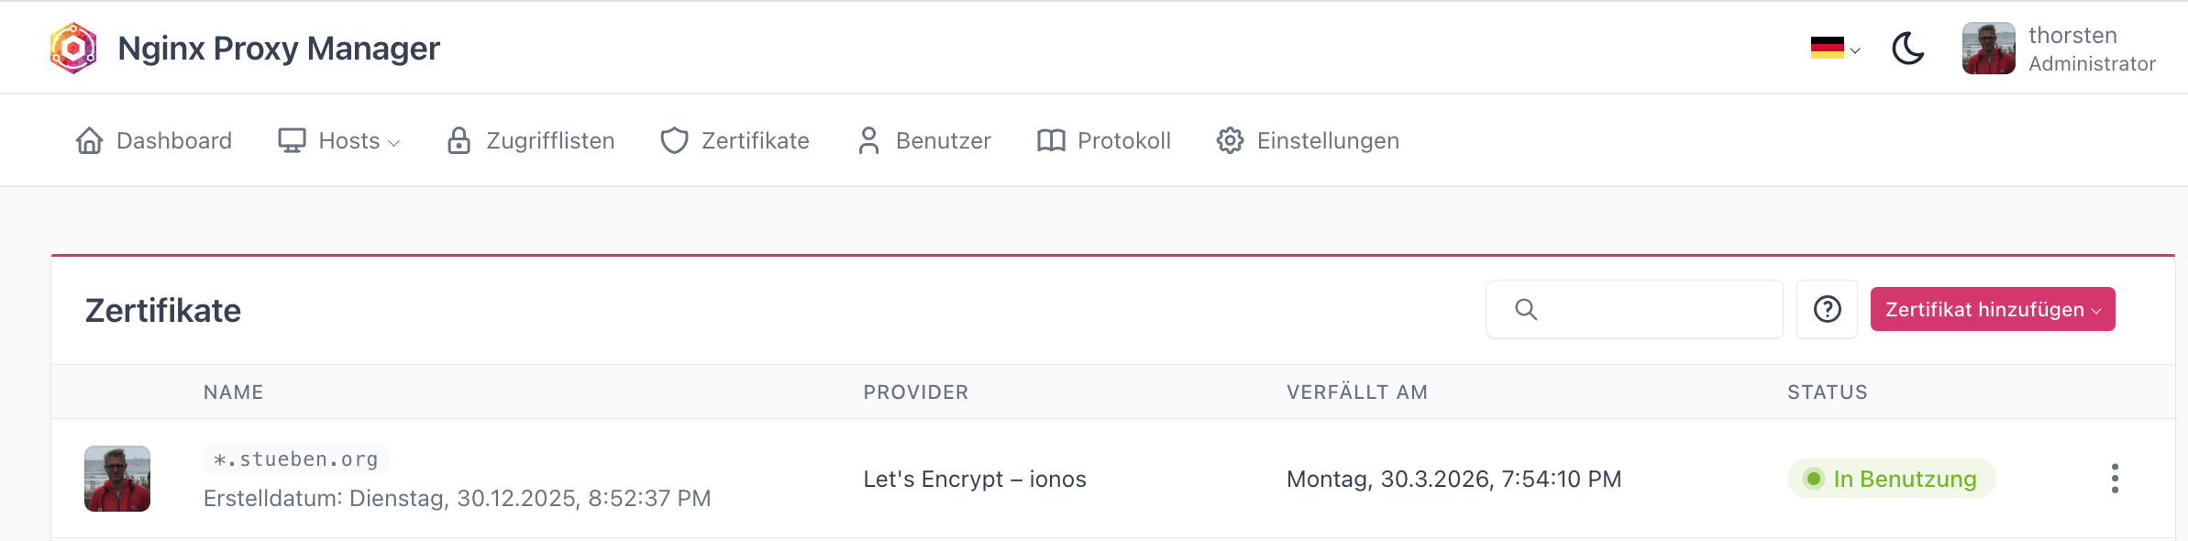The height and width of the screenshot is (541, 2188).
Task: Click the Zertifikate shield icon
Action: 674,140
